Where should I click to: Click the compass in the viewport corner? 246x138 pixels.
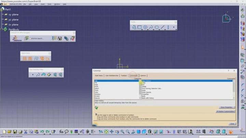[227, 18]
